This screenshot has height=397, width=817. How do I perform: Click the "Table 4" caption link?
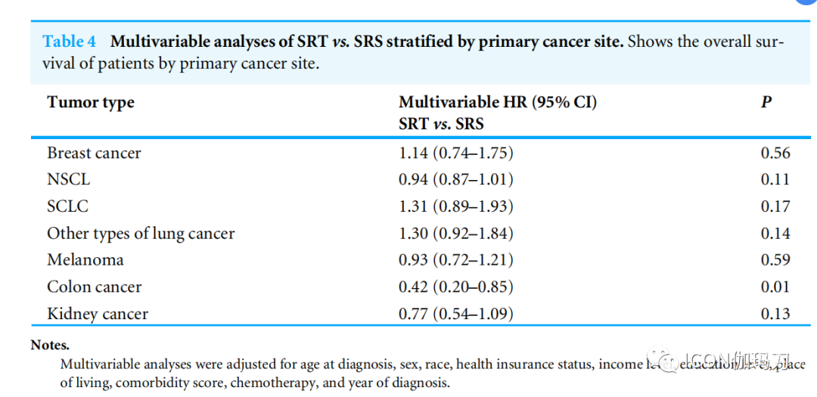click(x=72, y=41)
